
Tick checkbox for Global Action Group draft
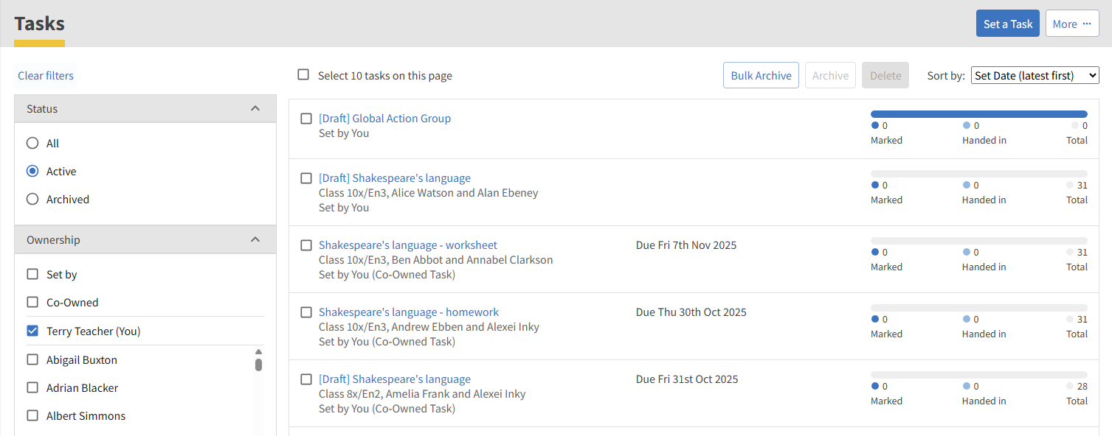point(306,119)
